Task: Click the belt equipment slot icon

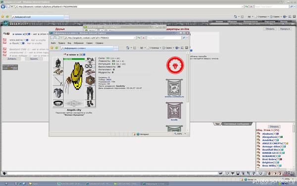Action: (x=58, y=103)
